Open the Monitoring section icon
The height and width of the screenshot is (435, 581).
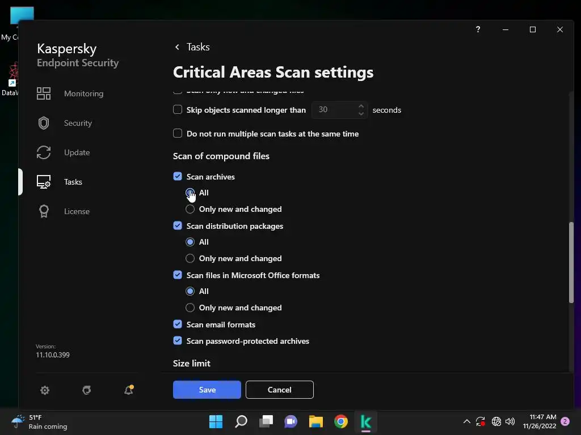pos(44,93)
